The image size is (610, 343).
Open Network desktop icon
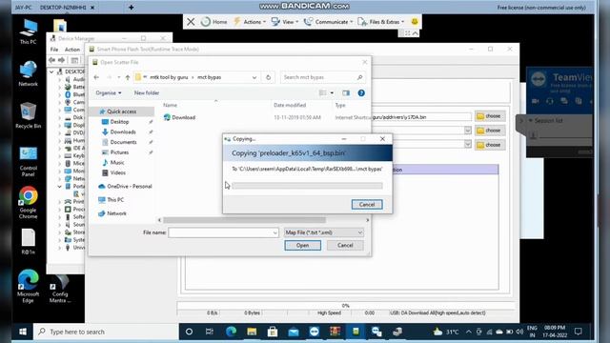(28, 73)
